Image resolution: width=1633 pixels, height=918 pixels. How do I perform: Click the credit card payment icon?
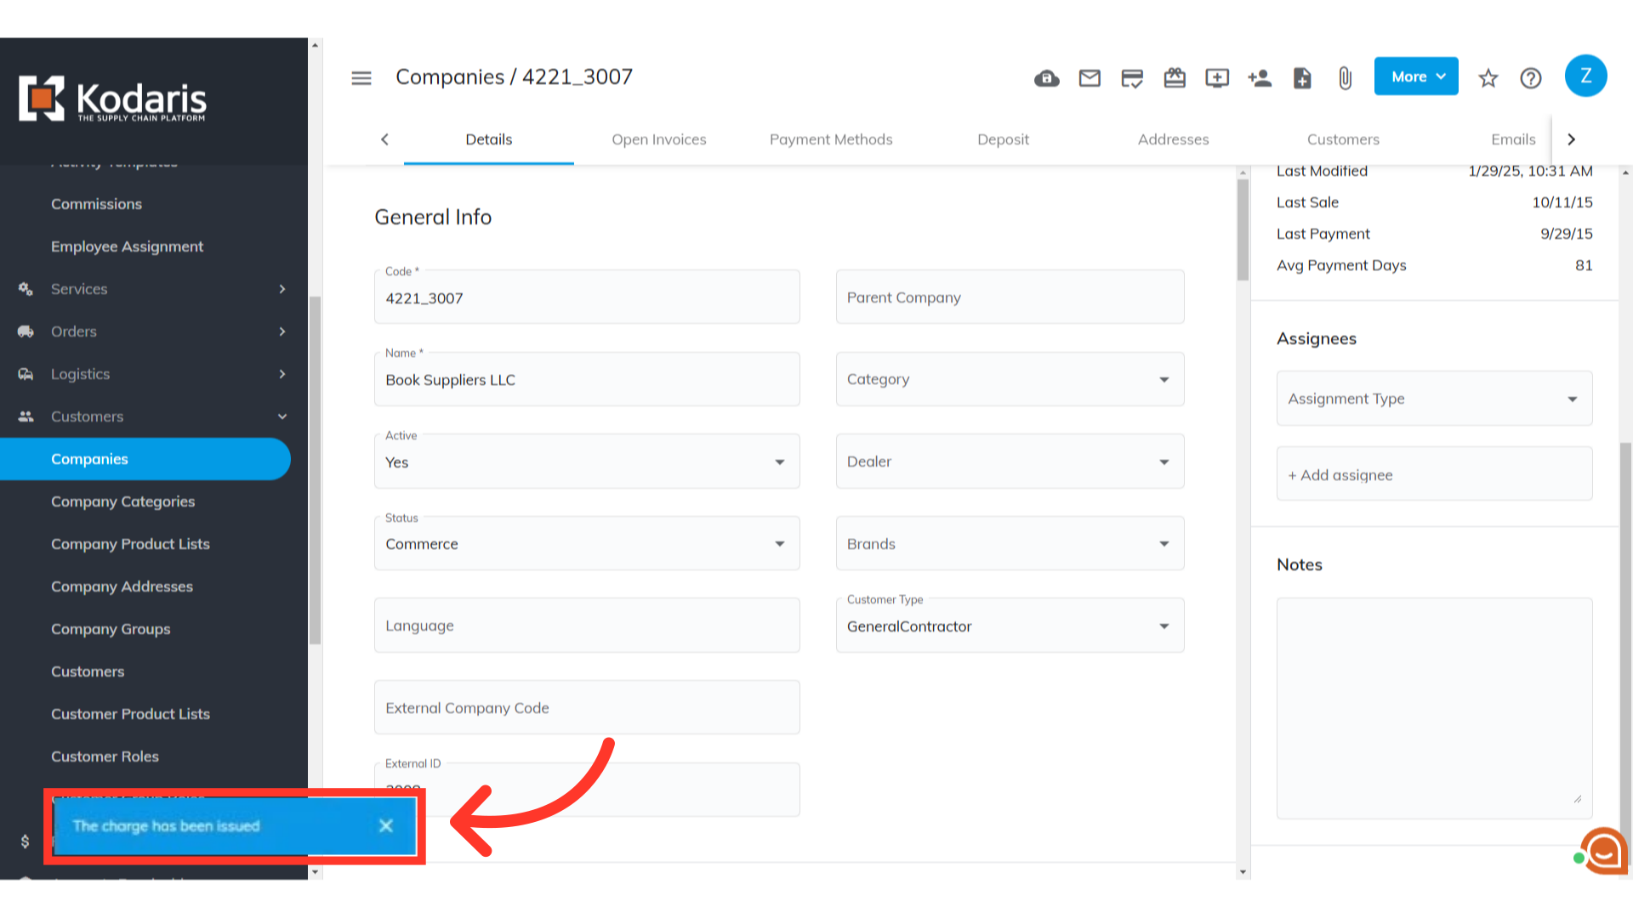[x=1132, y=78]
